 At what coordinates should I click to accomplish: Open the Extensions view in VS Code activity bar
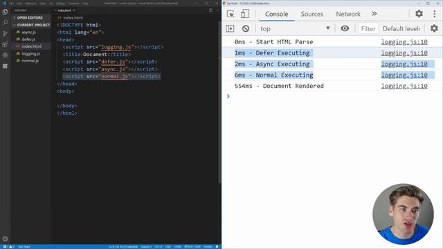click(x=5, y=44)
